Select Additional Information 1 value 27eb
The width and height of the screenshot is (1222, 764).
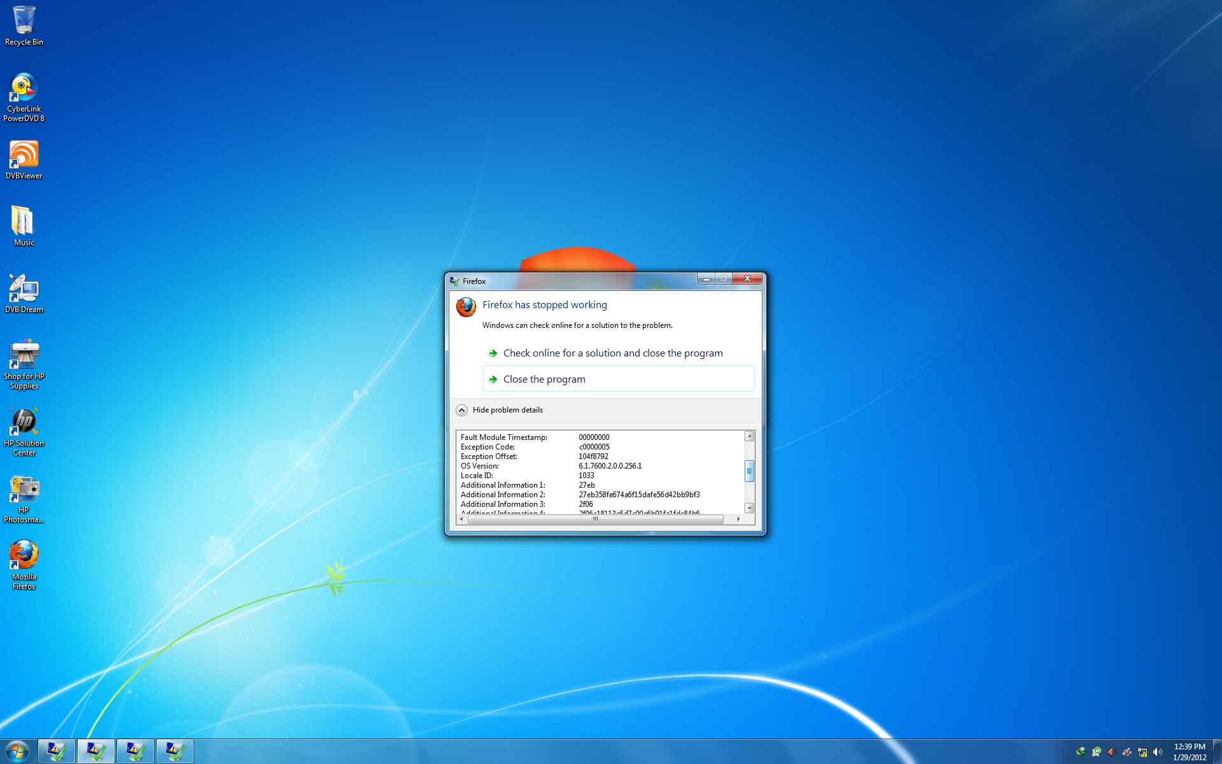[x=587, y=485]
